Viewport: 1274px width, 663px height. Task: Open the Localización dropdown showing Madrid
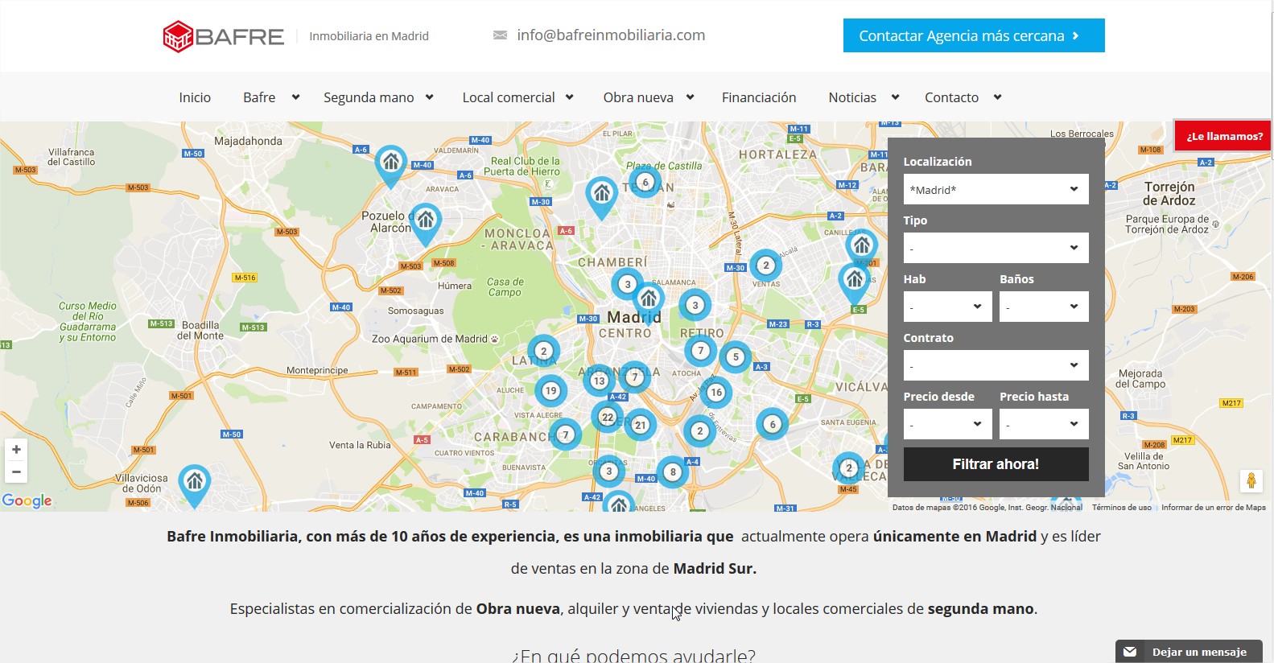996,190
